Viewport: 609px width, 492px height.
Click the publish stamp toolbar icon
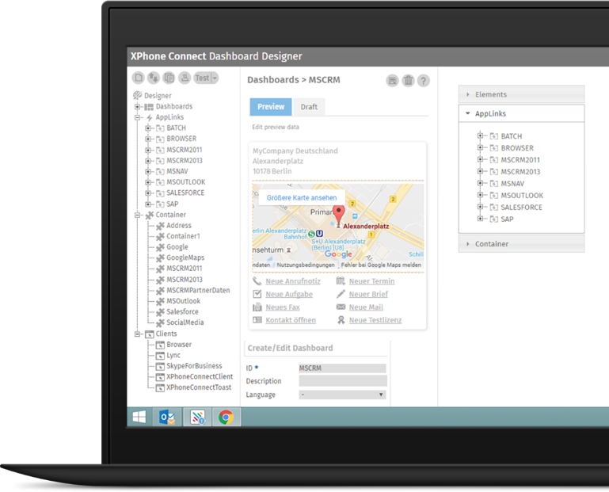(185, 78)
